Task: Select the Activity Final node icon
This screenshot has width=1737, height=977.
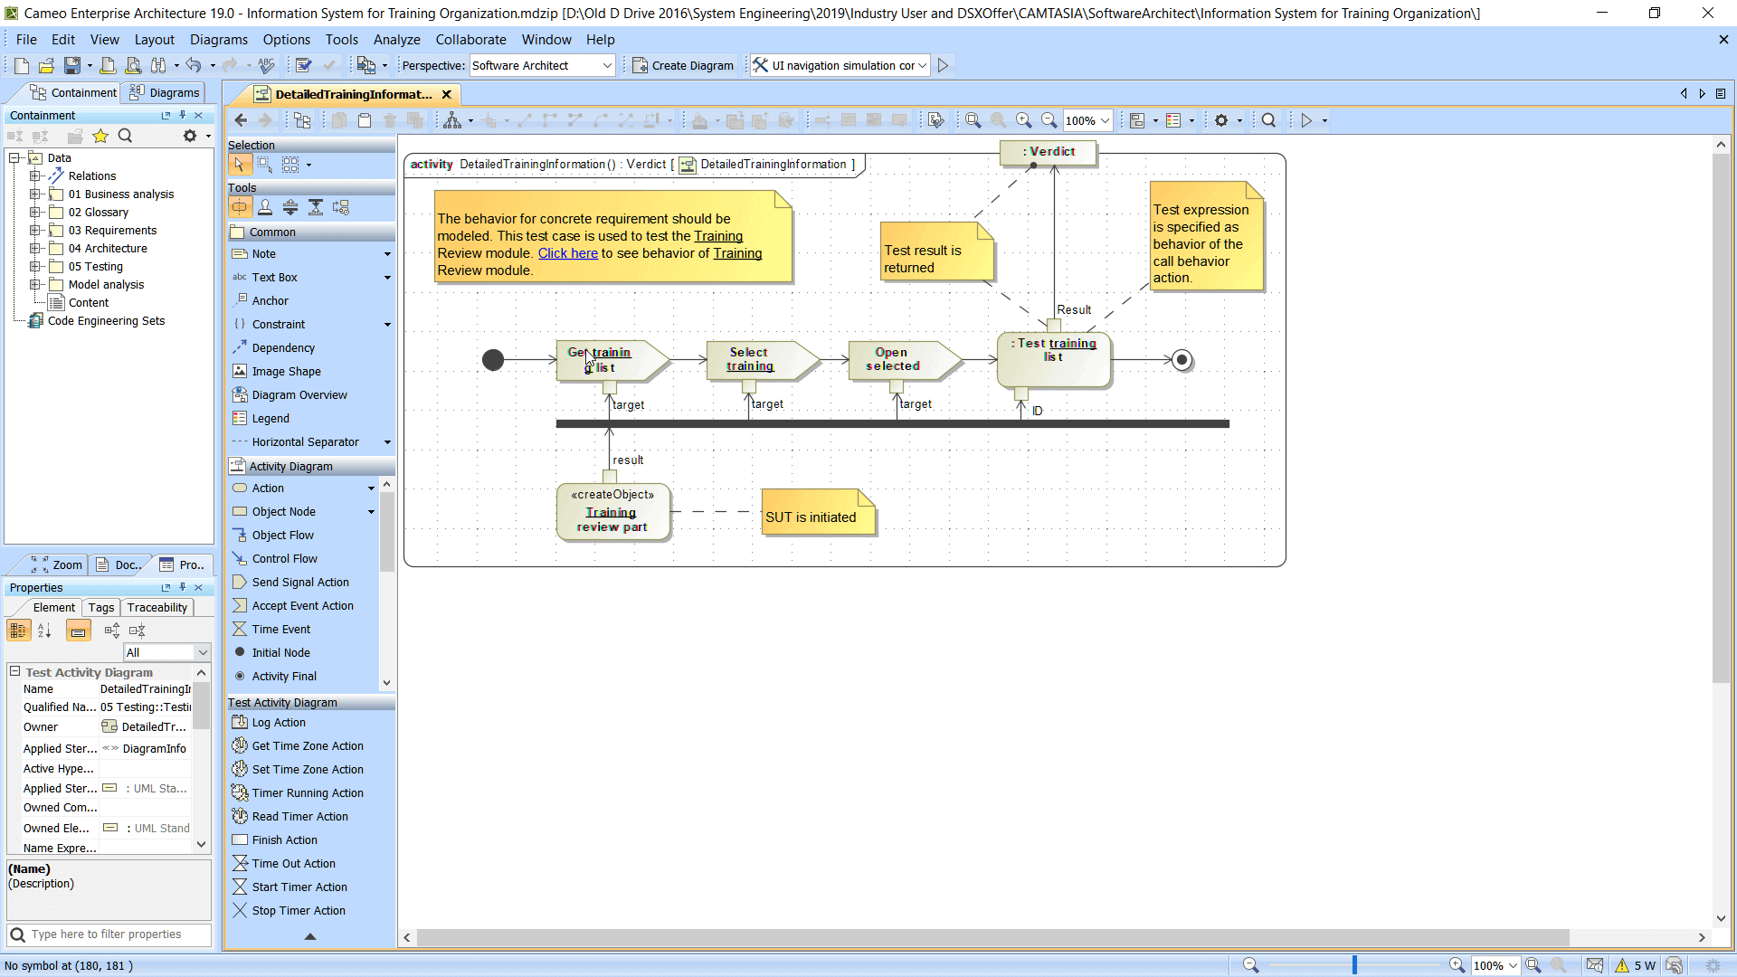Action: [239, 675]
